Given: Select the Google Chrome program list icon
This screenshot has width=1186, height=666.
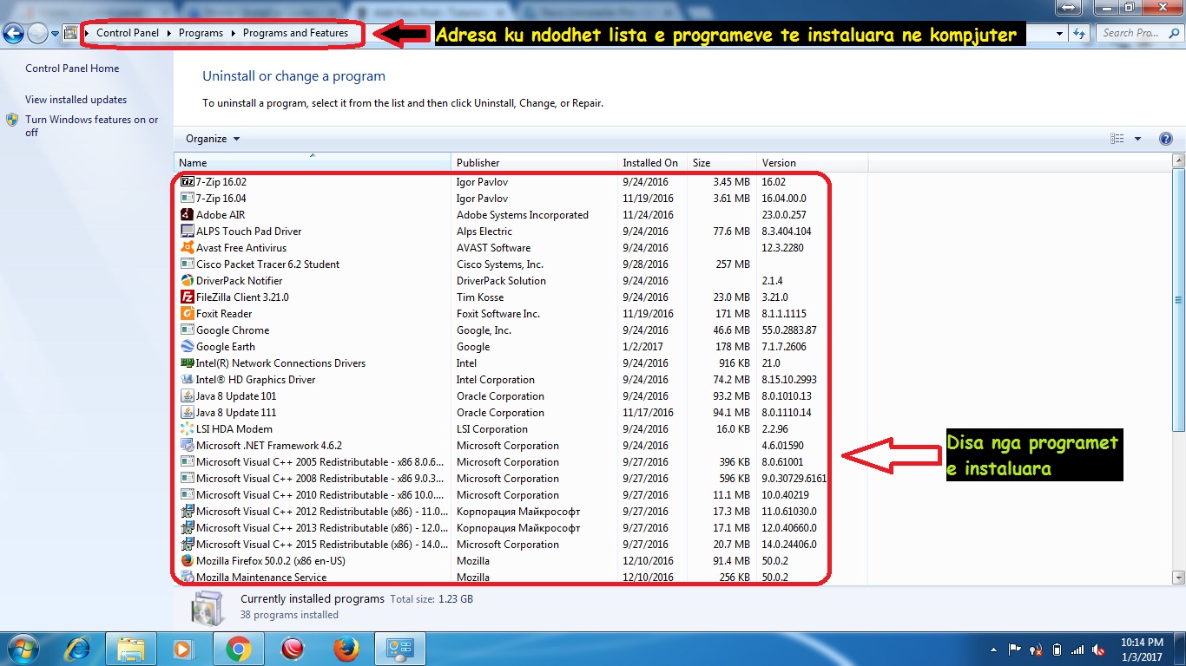Looking at the screenshot, I should coord(188,330).
